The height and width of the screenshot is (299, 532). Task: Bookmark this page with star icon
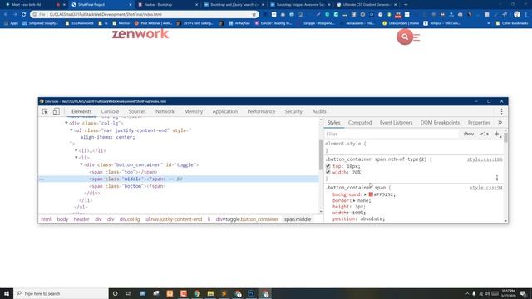point(254,15)
